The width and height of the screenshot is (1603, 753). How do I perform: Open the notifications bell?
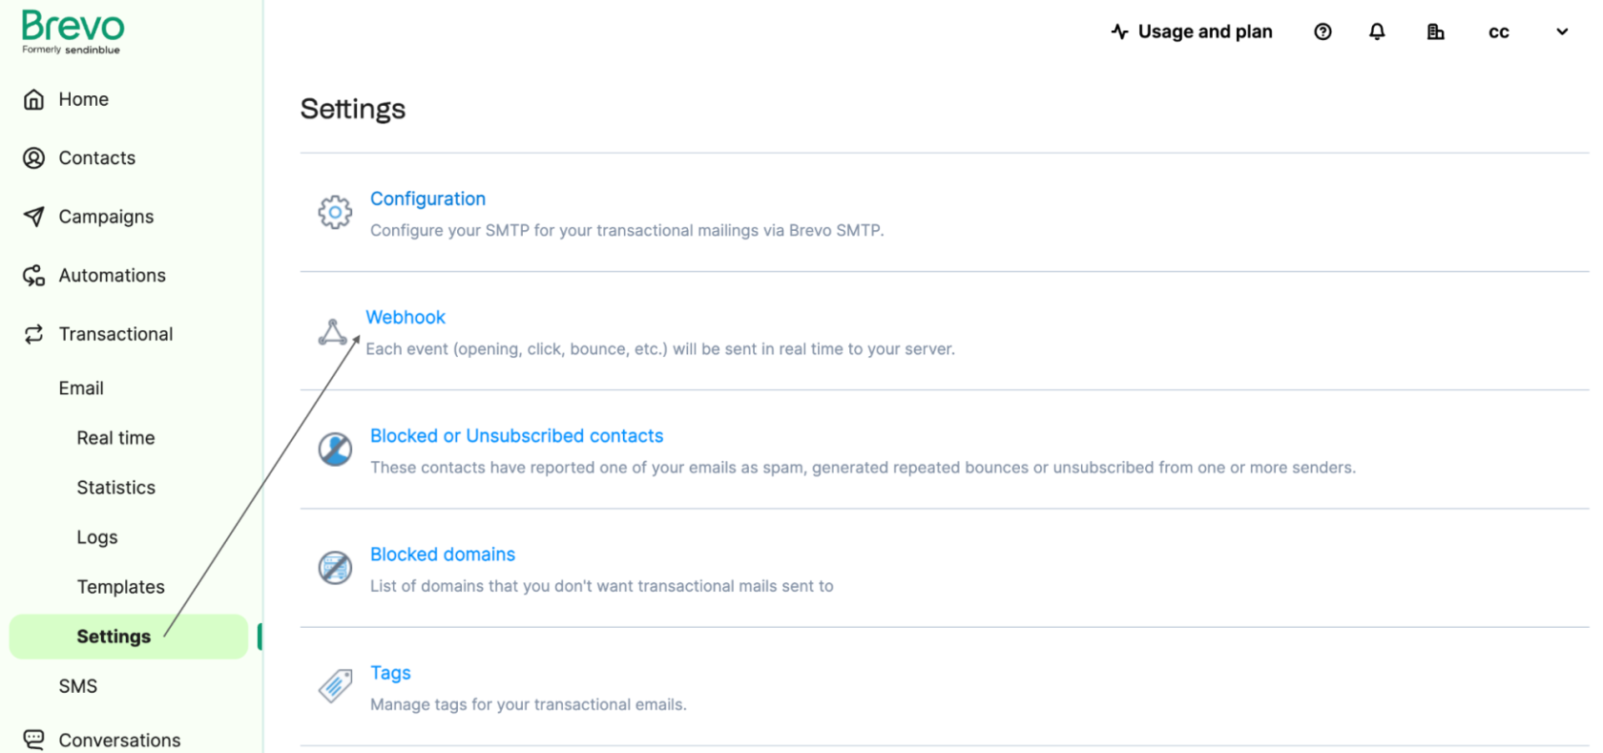1377,31
